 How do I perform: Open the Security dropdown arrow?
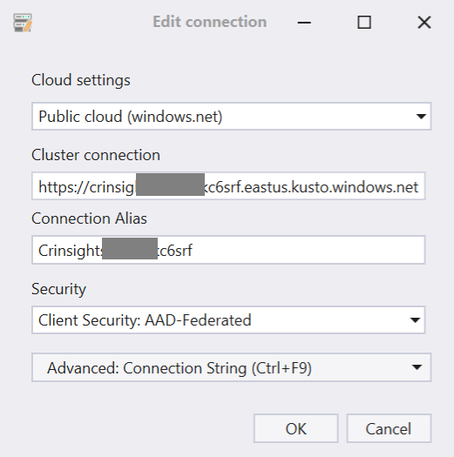(x=415, y=320)
